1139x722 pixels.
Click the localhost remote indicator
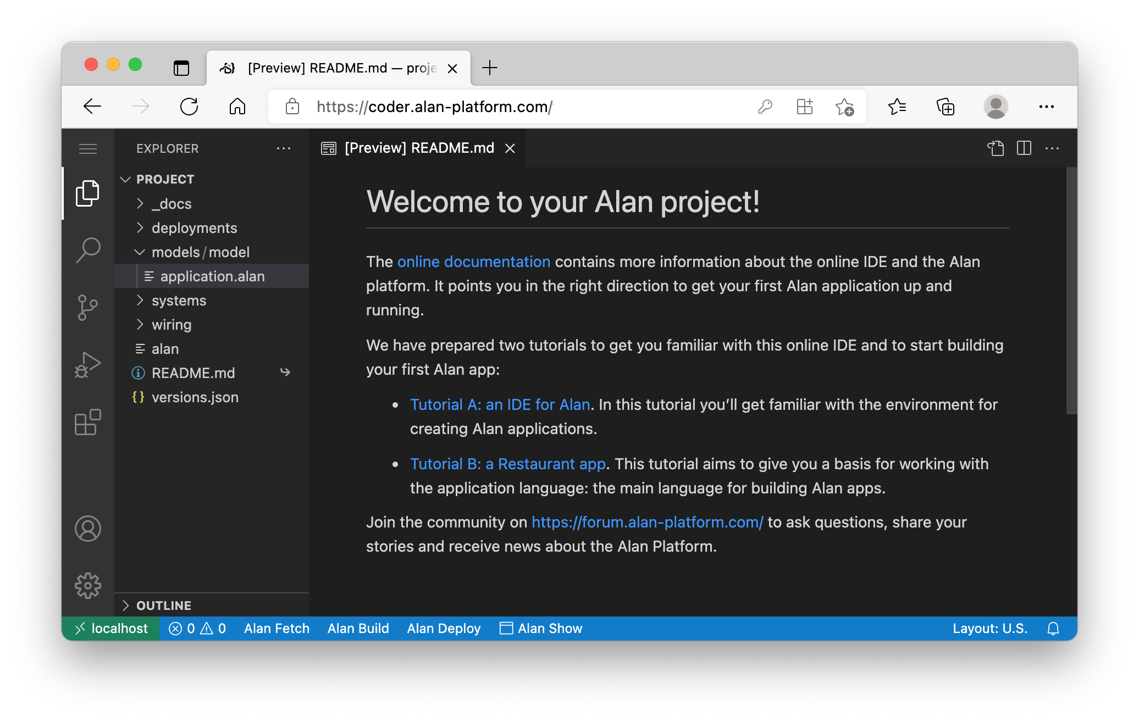click(x=111, y=629)
